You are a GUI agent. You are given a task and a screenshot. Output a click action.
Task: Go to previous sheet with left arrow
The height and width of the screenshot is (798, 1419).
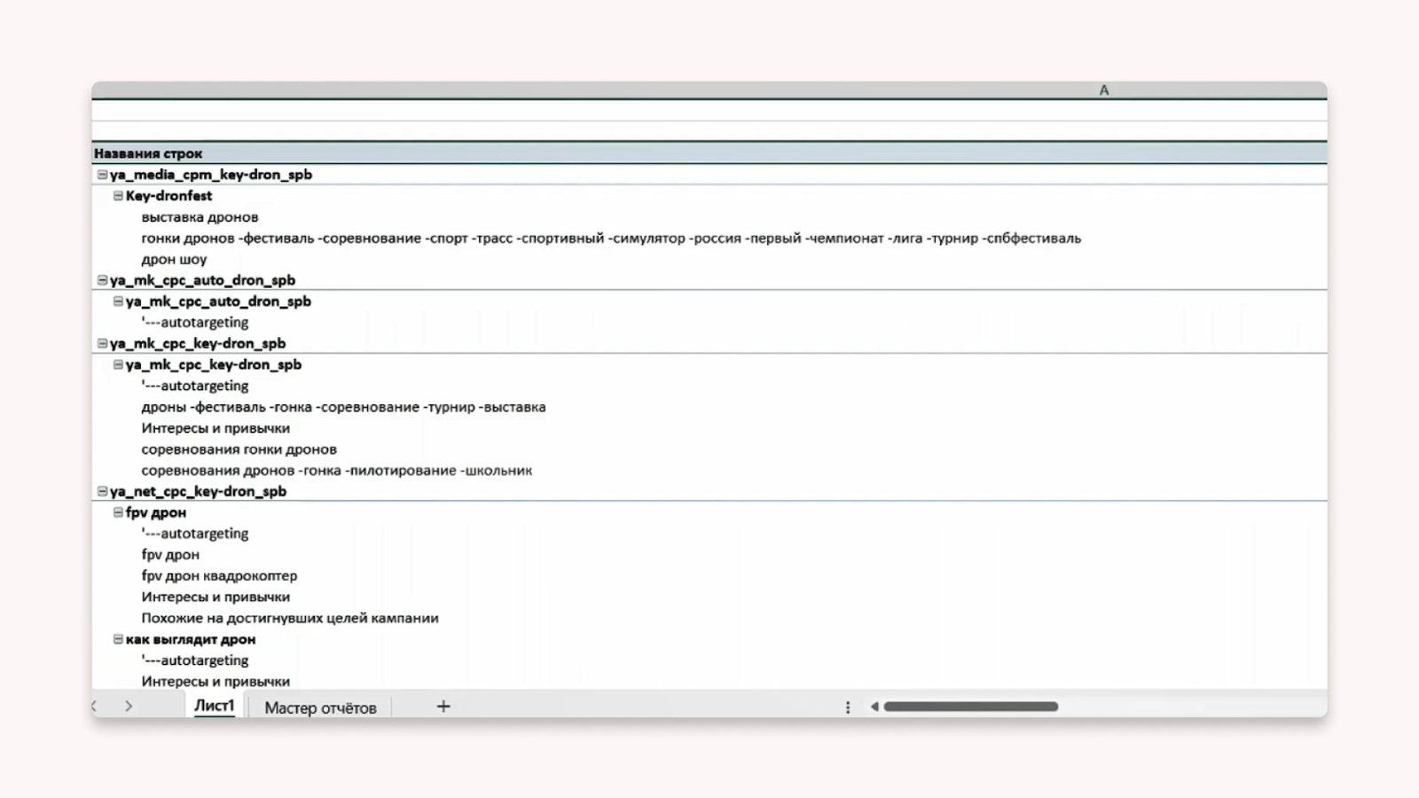point(95,707)
